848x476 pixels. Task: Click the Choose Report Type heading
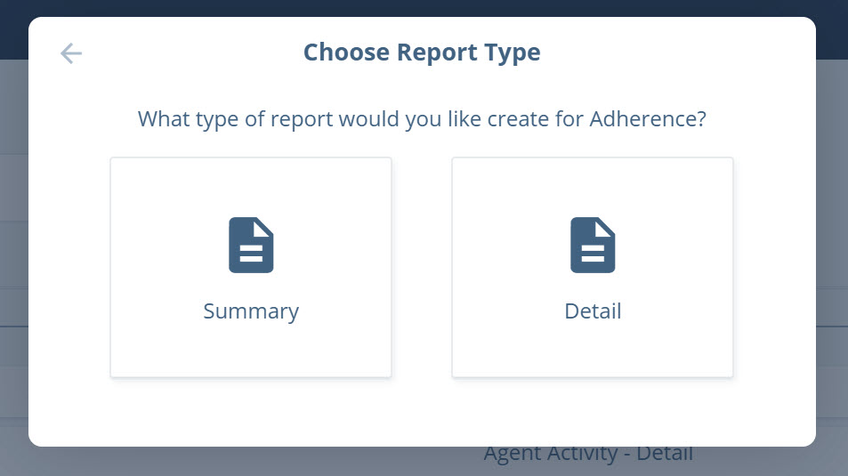[x=422, y=53]
